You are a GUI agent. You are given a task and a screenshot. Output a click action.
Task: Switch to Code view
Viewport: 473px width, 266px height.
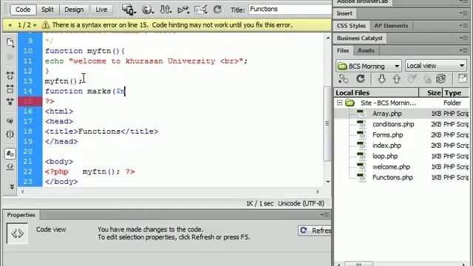23,10
